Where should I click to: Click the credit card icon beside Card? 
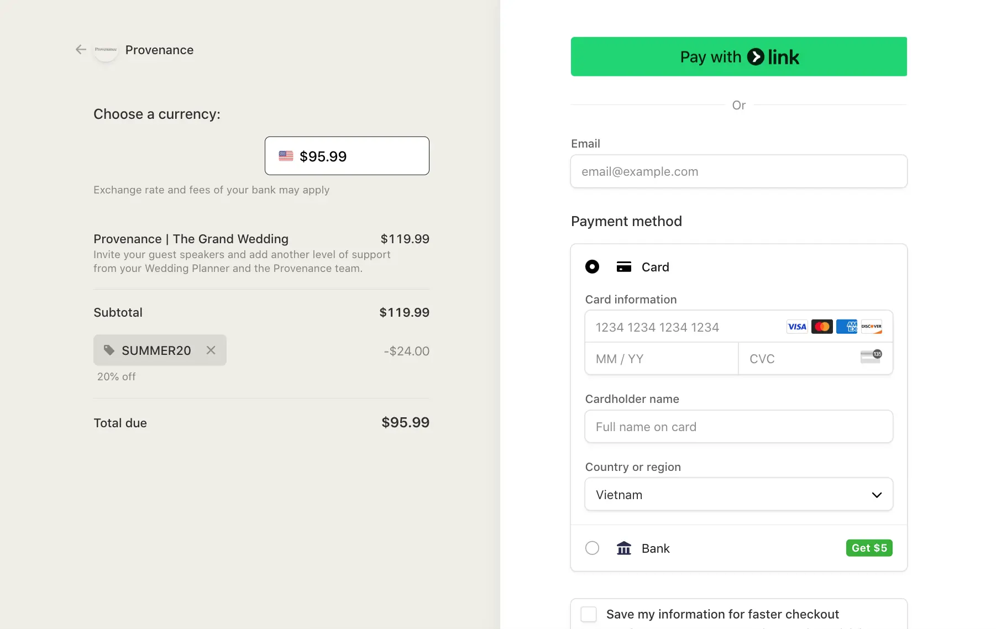pyautogui.click(x=624, y=267)
